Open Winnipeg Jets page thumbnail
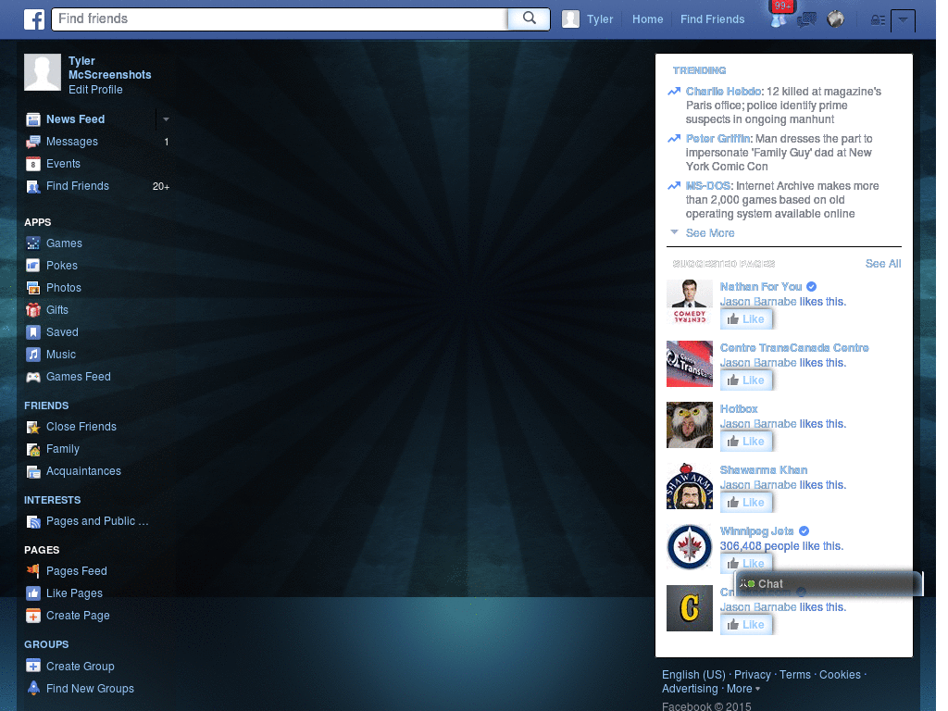This screenshot has width=948, height=711. click(689, 546)
